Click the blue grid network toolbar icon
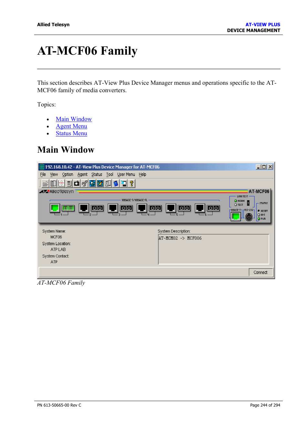The width and height of the screenshot is (308, 437). 92,184
